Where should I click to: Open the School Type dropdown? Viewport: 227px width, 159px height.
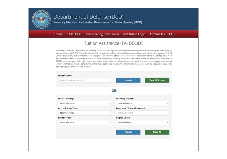[x=85, y=122]
